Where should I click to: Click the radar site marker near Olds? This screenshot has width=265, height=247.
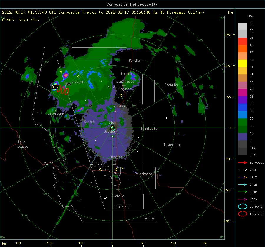coord(113,128)
